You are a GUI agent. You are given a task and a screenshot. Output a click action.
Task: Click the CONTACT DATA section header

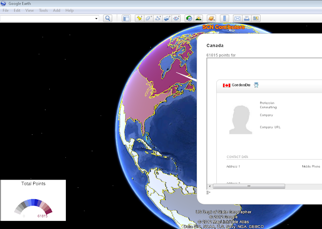click(x=237, y=157)
